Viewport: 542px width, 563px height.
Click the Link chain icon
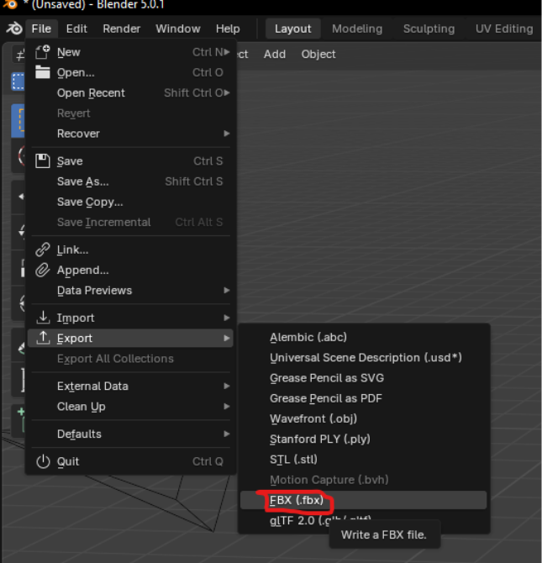pyautogui.click(x=43, y=250)
